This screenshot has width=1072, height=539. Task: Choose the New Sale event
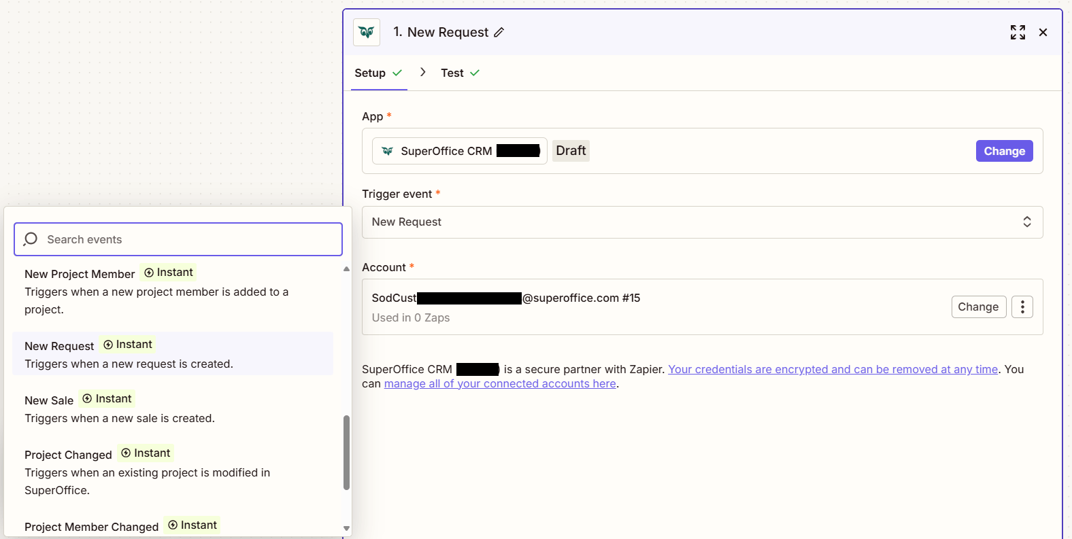173,408
